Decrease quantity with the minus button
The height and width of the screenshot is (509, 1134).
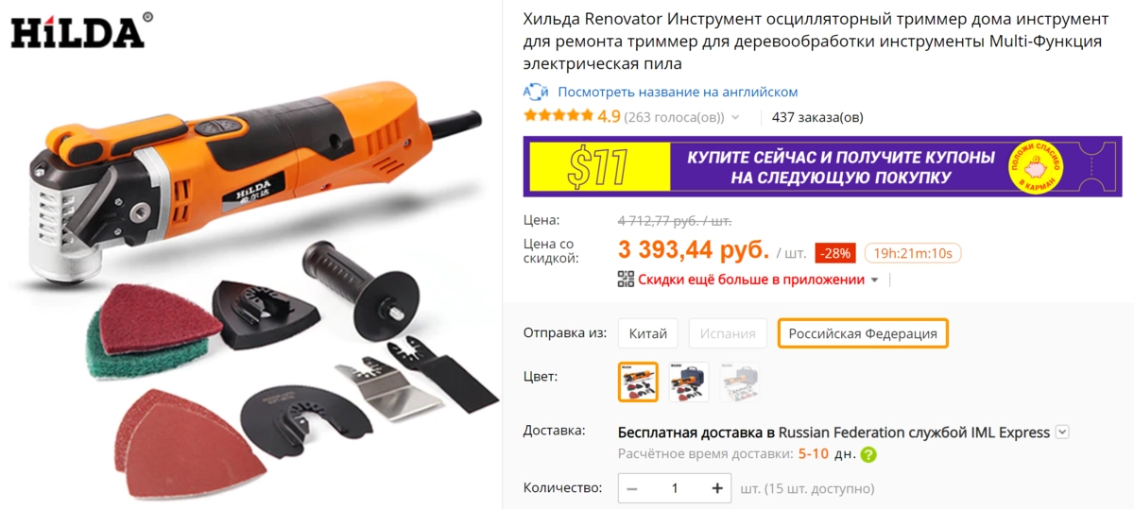click(x=632, y=488)
